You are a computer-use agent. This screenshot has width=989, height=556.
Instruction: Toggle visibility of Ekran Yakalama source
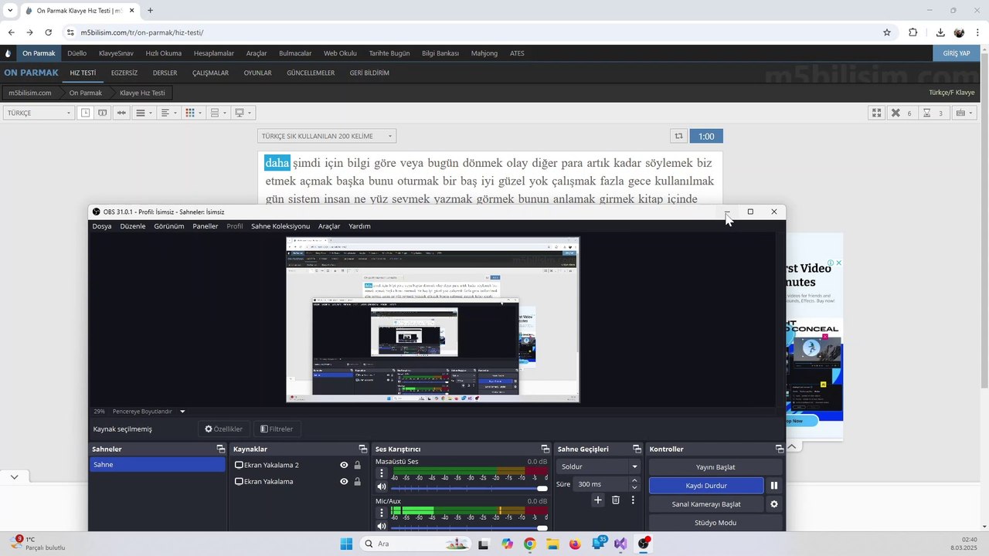coord(344,482)
